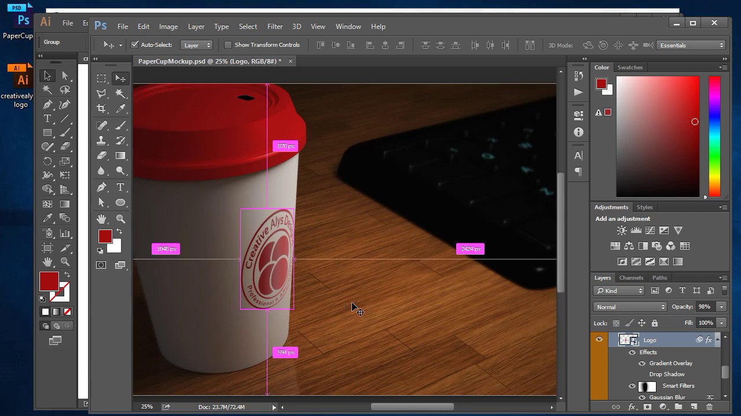The image size is (741, 416).
Task: Open the Photoshop Layer menu
Action: click(x=196, y=27)
